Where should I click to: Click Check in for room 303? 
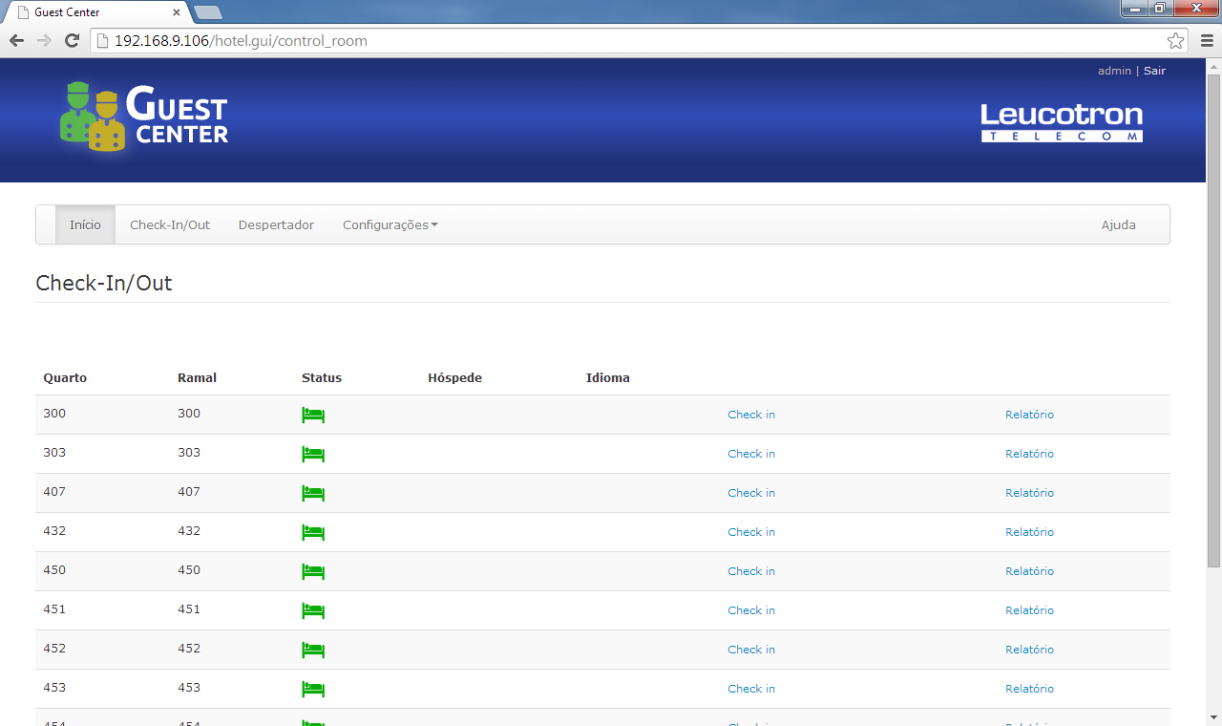751,454
